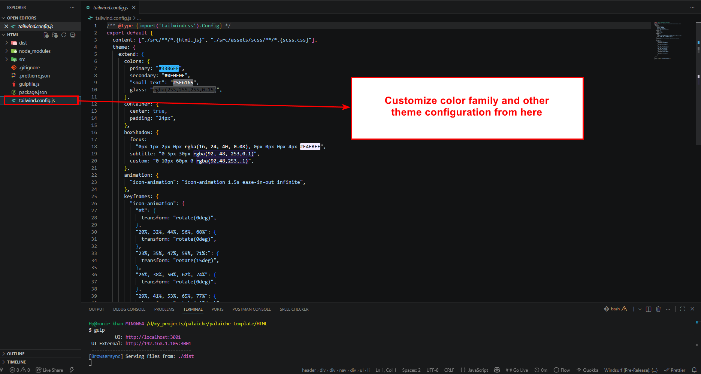Select the bash terminal instance

(x=615, y=309)
